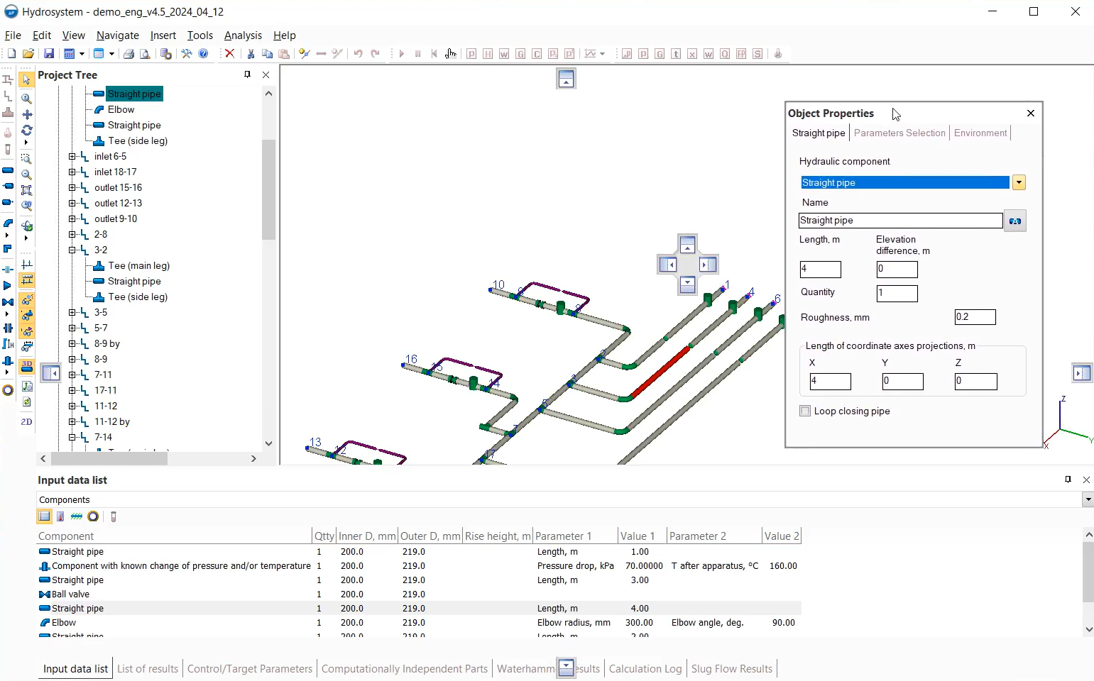The image size is (1094, 681).
Task: Select the rotate view tool
Action: [27, 131]
